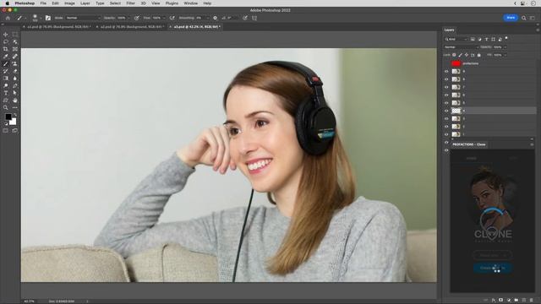Hide layer 5
The width and height of the screenshot is (541, 304).
tap(446, 103)
